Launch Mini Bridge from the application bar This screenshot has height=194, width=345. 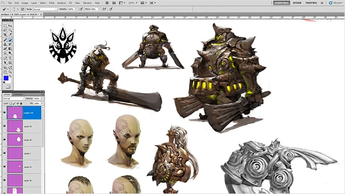(114, 3)
